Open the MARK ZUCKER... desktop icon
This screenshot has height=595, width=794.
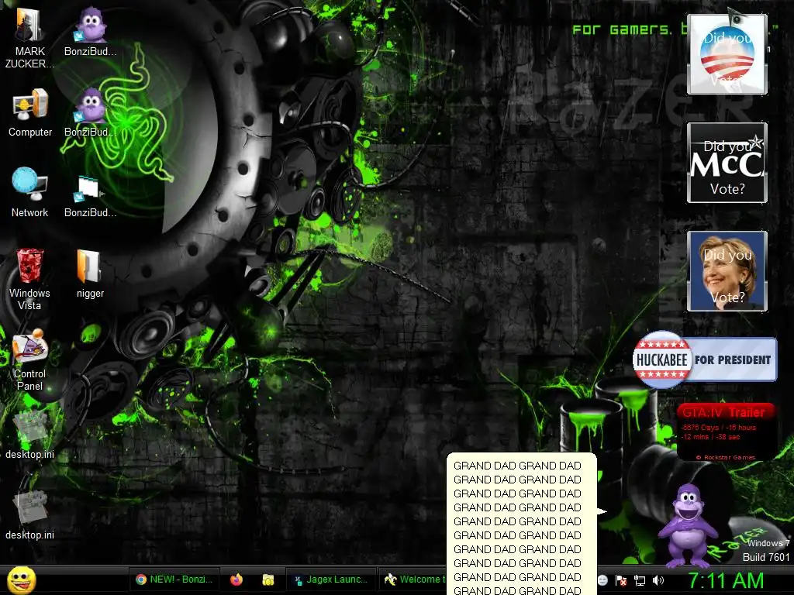(29, 38)
